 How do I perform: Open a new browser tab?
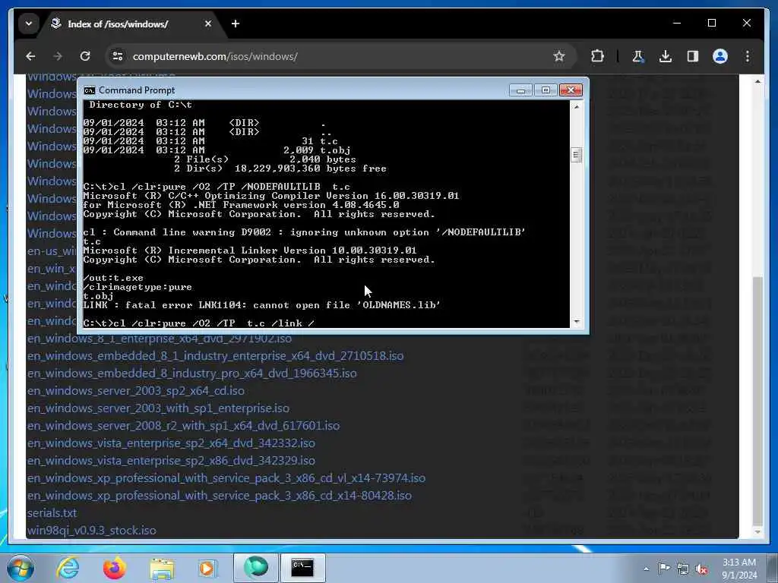pyautogui.click(x=236, y=24)
